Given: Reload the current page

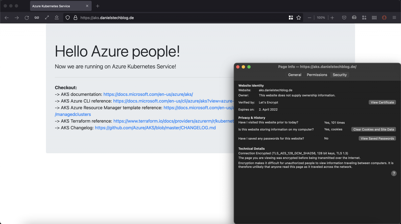Looking at the screenshot, I should [27, 18].
